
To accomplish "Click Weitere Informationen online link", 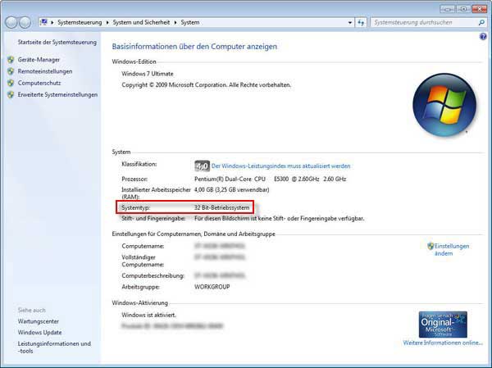I will click(x=443, y=343).
